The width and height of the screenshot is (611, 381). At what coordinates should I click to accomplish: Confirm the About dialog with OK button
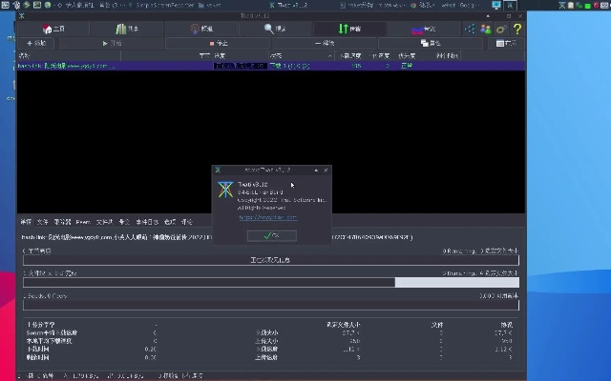point(272,235)
